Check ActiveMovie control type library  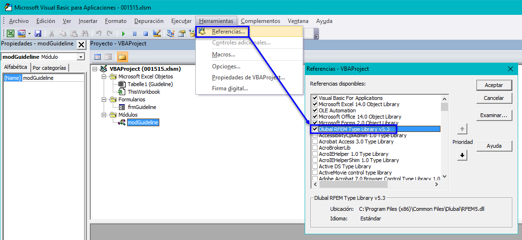(315, 173)
